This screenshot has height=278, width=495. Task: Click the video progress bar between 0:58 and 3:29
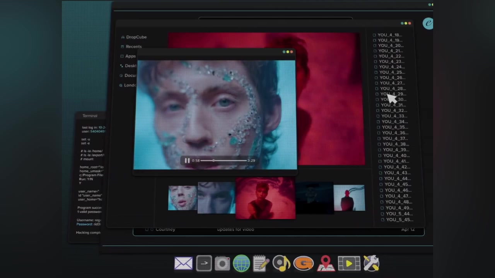[x=224, y=161]
